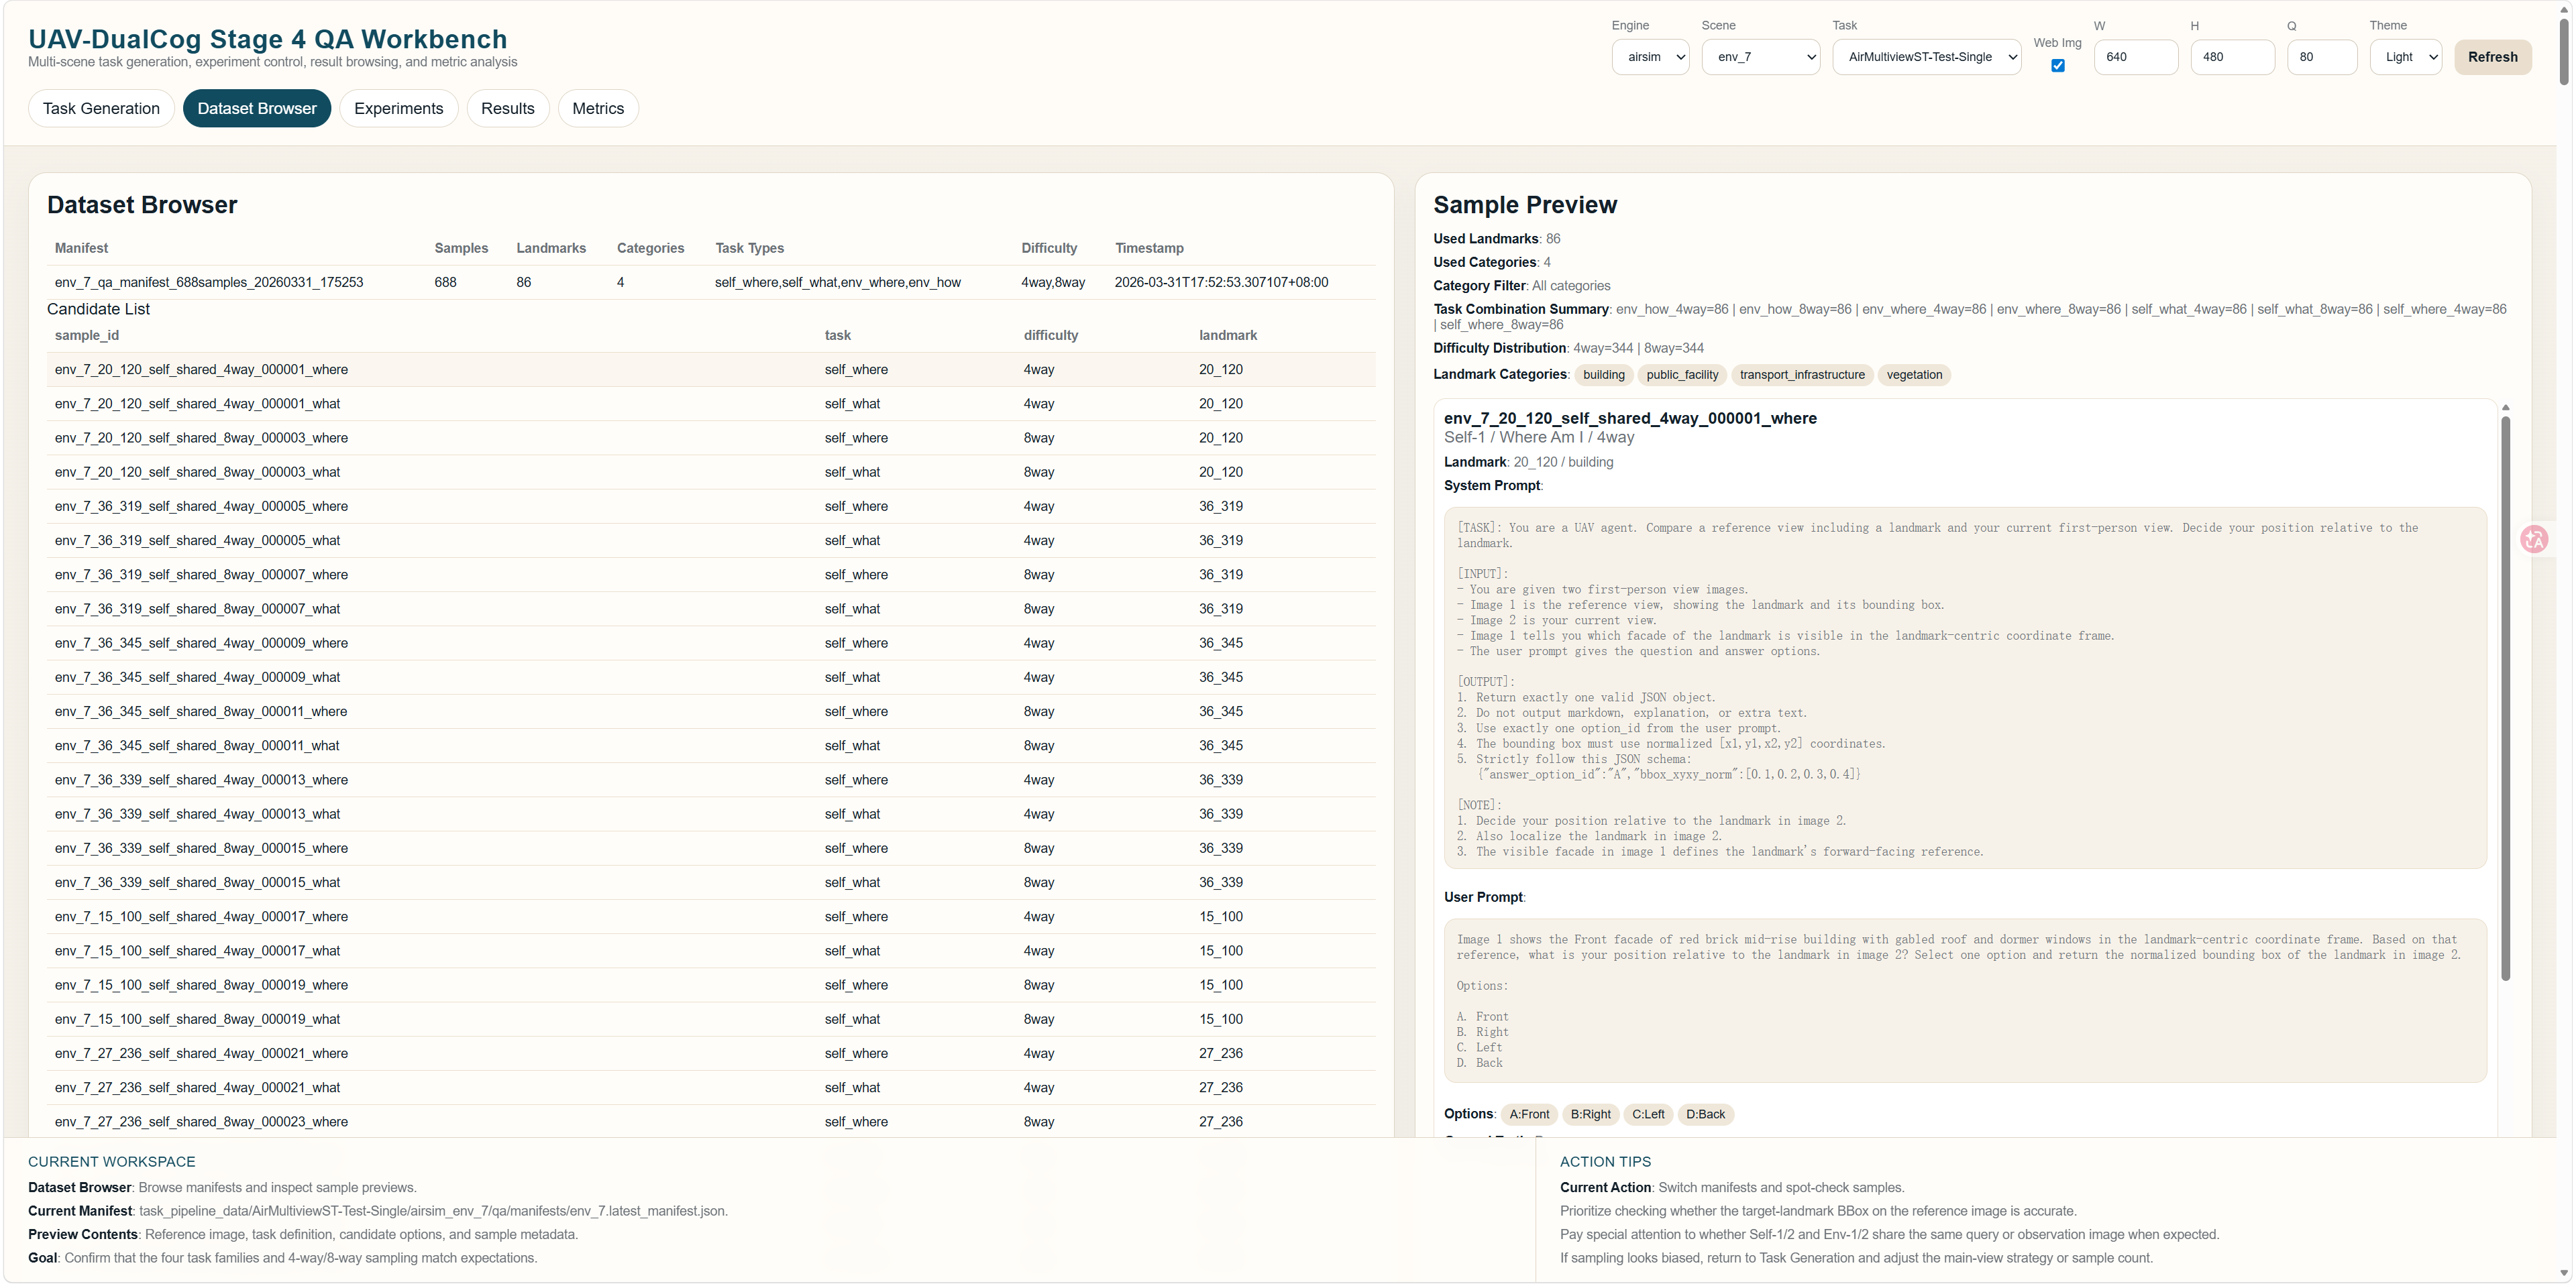Switch to the Task Generation tab
The height and width of the screenshot is (1286, 2576).
click(x=101, y=108)
